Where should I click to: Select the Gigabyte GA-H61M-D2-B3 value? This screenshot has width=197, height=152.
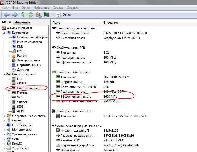click(x=122, y=38)
